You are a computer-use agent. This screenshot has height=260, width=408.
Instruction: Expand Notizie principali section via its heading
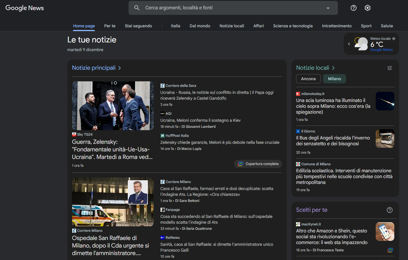pyautogui.click(x=96, y=68)
